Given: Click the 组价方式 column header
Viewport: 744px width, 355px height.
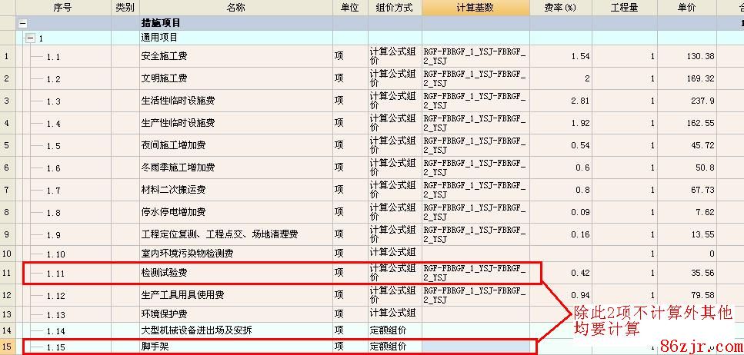Looking at the screenshot, I should click(394, 8).
